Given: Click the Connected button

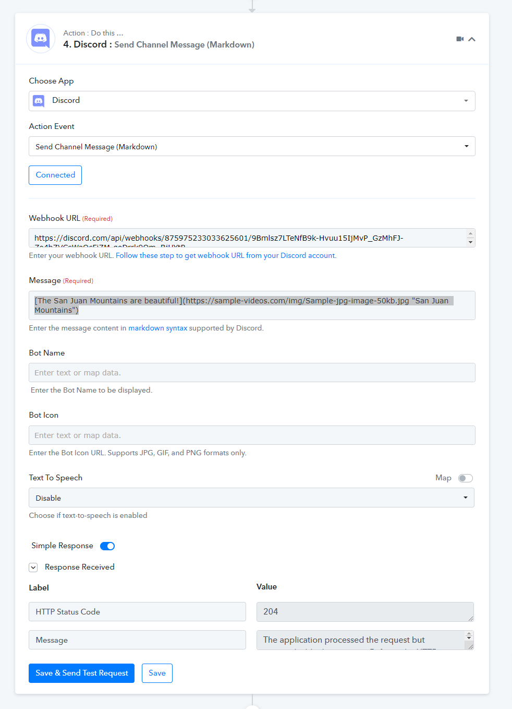Looking at the screenshot, I should (x=55, y=175).
